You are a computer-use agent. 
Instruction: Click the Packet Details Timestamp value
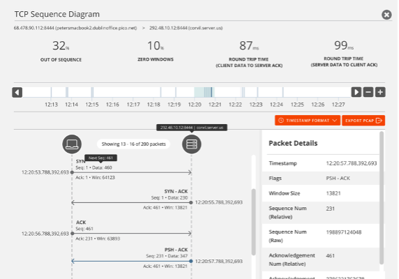pyautogui.click(x=352, y=163)
